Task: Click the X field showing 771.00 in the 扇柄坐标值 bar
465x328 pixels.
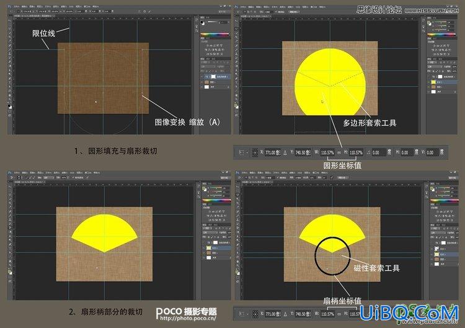Action: (x=273, y=314)
